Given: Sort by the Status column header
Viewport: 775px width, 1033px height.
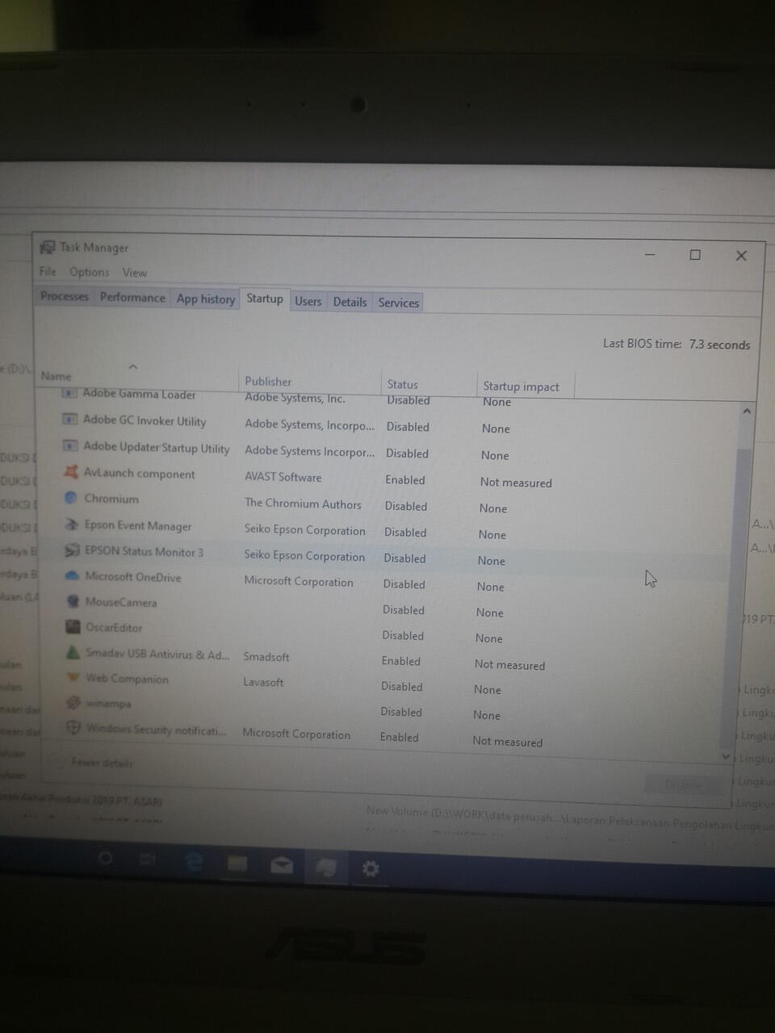Looking at the screenshot, I should (x=402, y=384).
